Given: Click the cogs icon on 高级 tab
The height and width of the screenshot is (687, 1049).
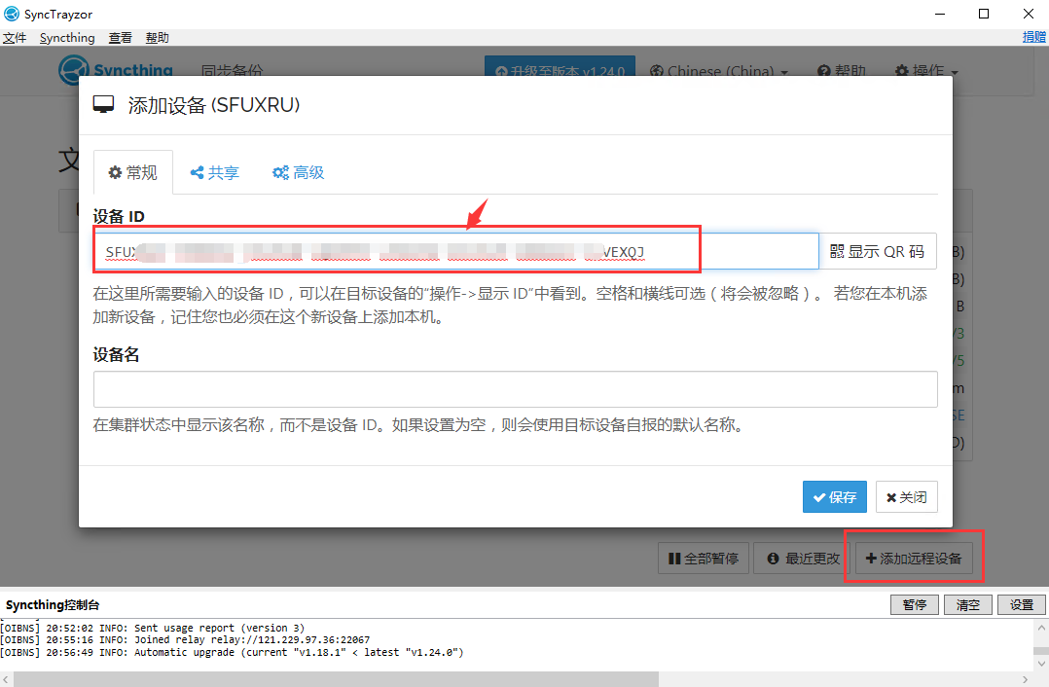Looking at the screenshot, I should coord(280,172).
